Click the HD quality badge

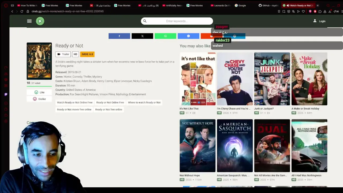tap(75, 54)
